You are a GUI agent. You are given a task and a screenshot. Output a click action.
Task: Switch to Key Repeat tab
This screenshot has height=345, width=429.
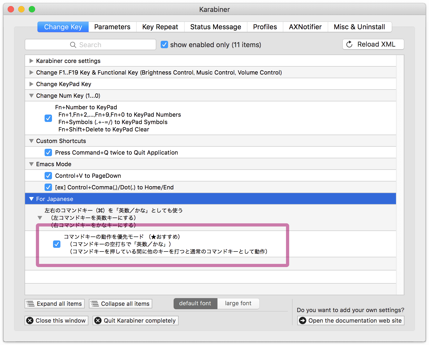pos(160,27)
